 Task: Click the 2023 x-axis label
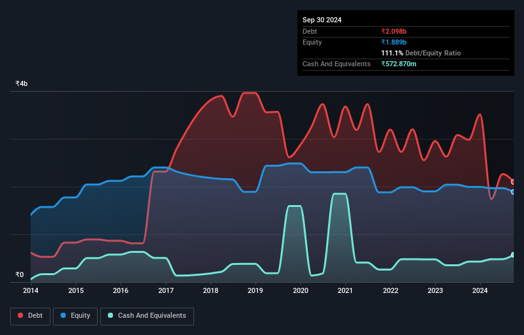pos(435,290)
